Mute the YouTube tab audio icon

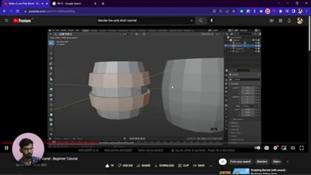coord(42,3)
